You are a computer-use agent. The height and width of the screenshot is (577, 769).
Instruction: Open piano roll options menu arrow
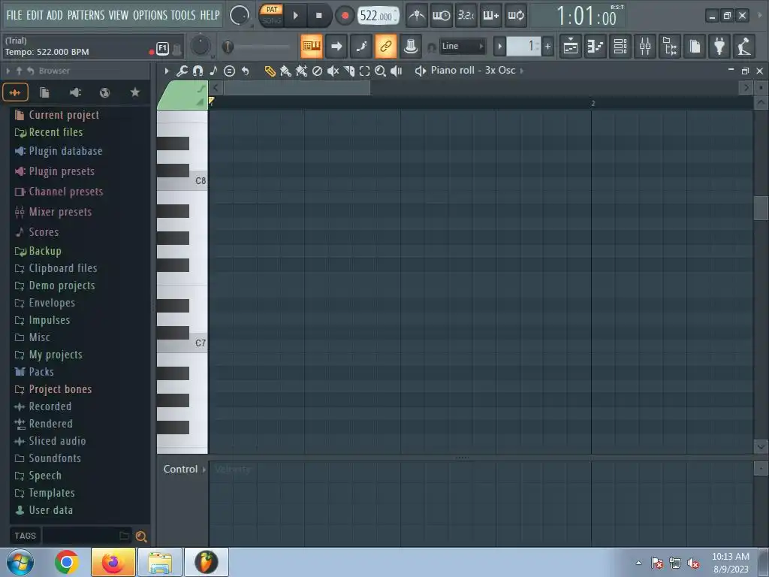click(167, 71)
